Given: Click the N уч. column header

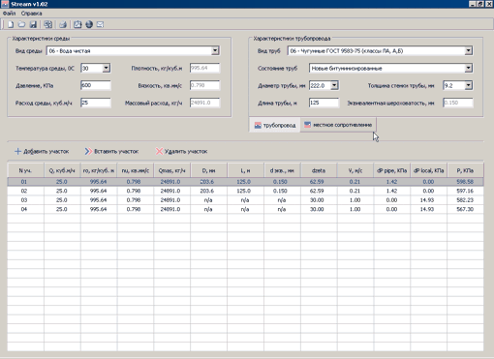Looking at the screenshot, I should pyautogui.click(x=25, y=170).
